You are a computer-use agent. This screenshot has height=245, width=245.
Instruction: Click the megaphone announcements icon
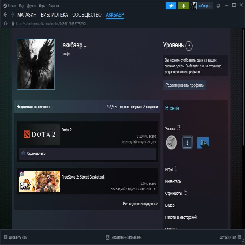[171, 6]
